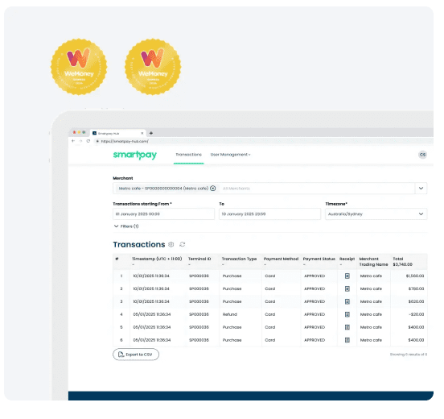This screenshot has width=444, height=419.
Task: Switch to the Transactions tab
Action: pyautogui.click(x=188, y=155)
